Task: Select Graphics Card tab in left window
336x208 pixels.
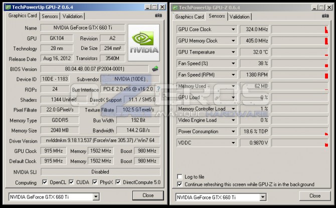Action: click(x=23, y=15)
